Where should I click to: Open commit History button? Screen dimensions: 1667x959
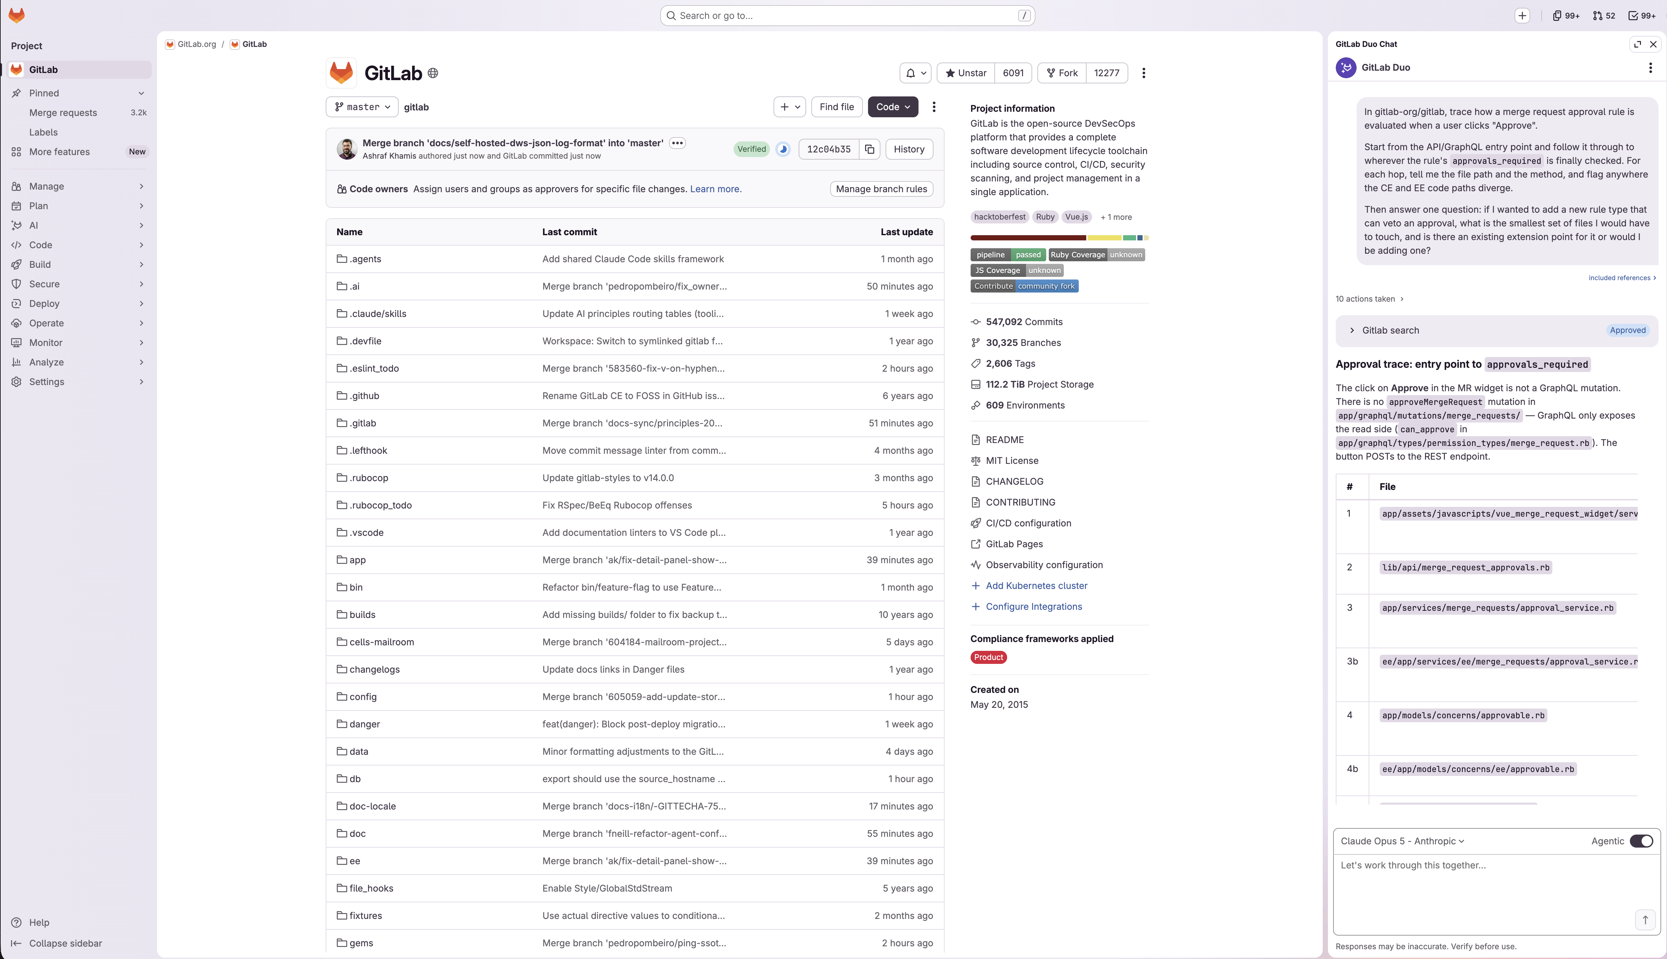pos(909,150)
